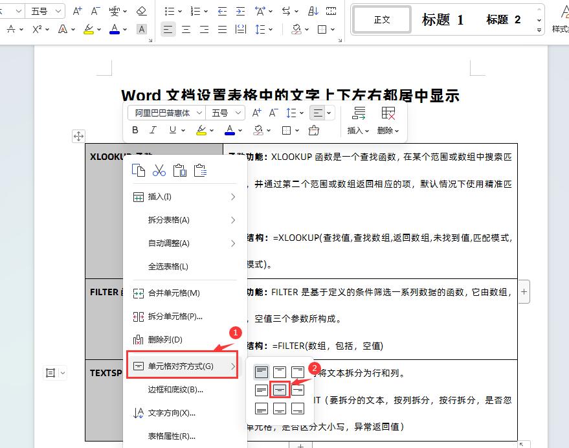Click the increase indent icon

tap(240, 11)
